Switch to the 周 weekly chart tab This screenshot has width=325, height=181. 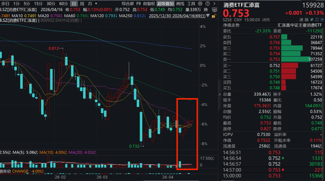tap(82, 3)
